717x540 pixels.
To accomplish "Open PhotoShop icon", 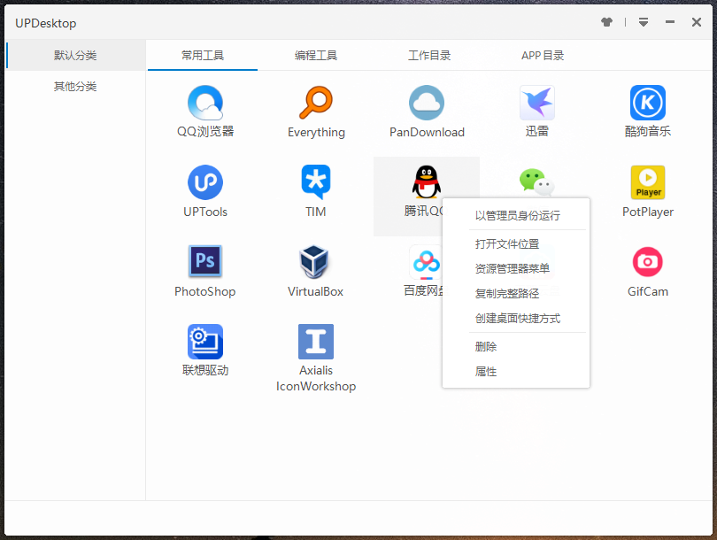I will point(205,261).
